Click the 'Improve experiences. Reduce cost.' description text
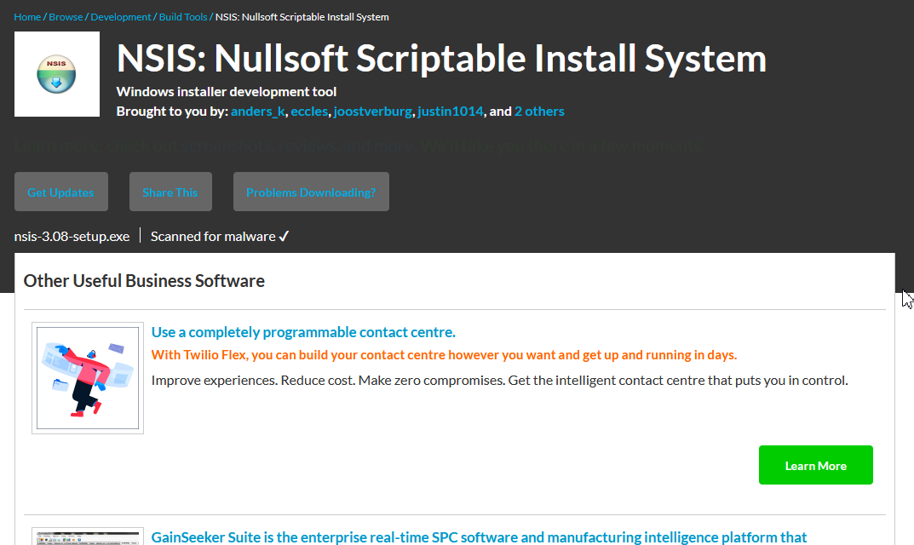 pyautogui.click(x=499, y=381)
